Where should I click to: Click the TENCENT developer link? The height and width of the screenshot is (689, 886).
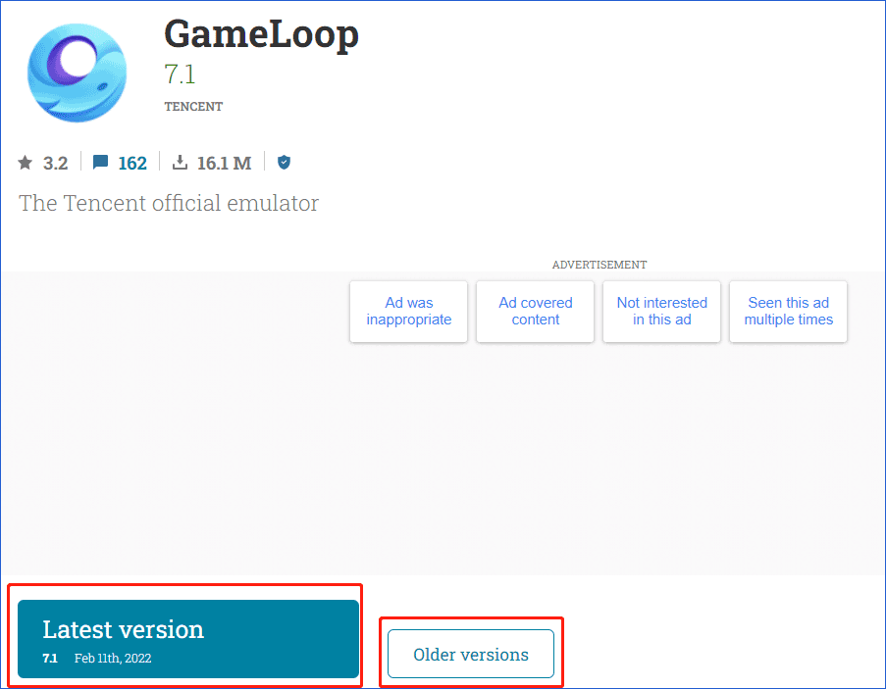point(193,107)
